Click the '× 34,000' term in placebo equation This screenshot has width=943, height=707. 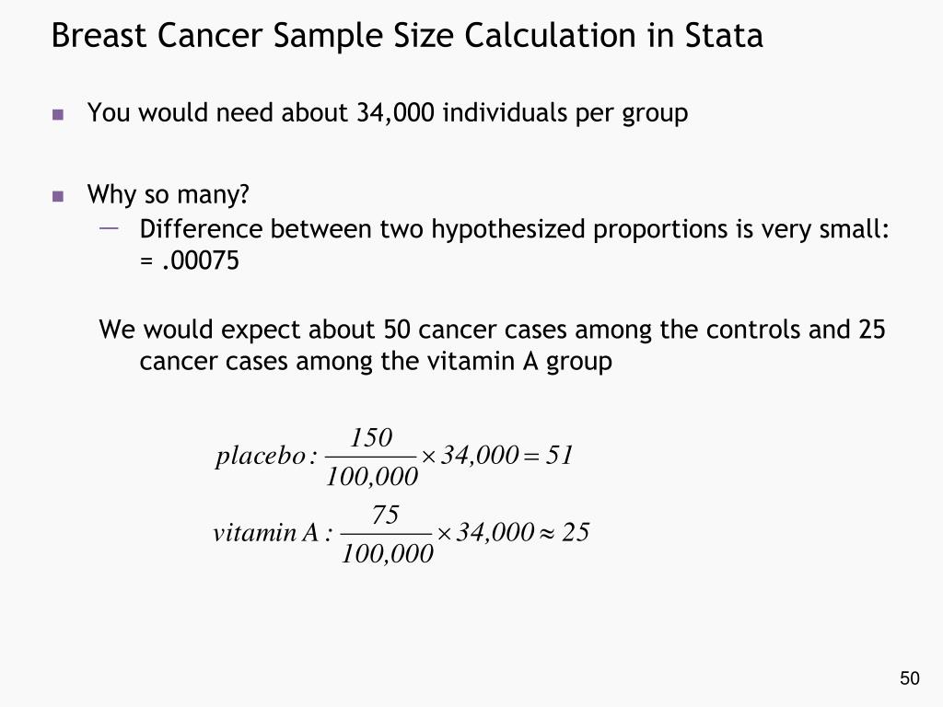tap(471, 455)
